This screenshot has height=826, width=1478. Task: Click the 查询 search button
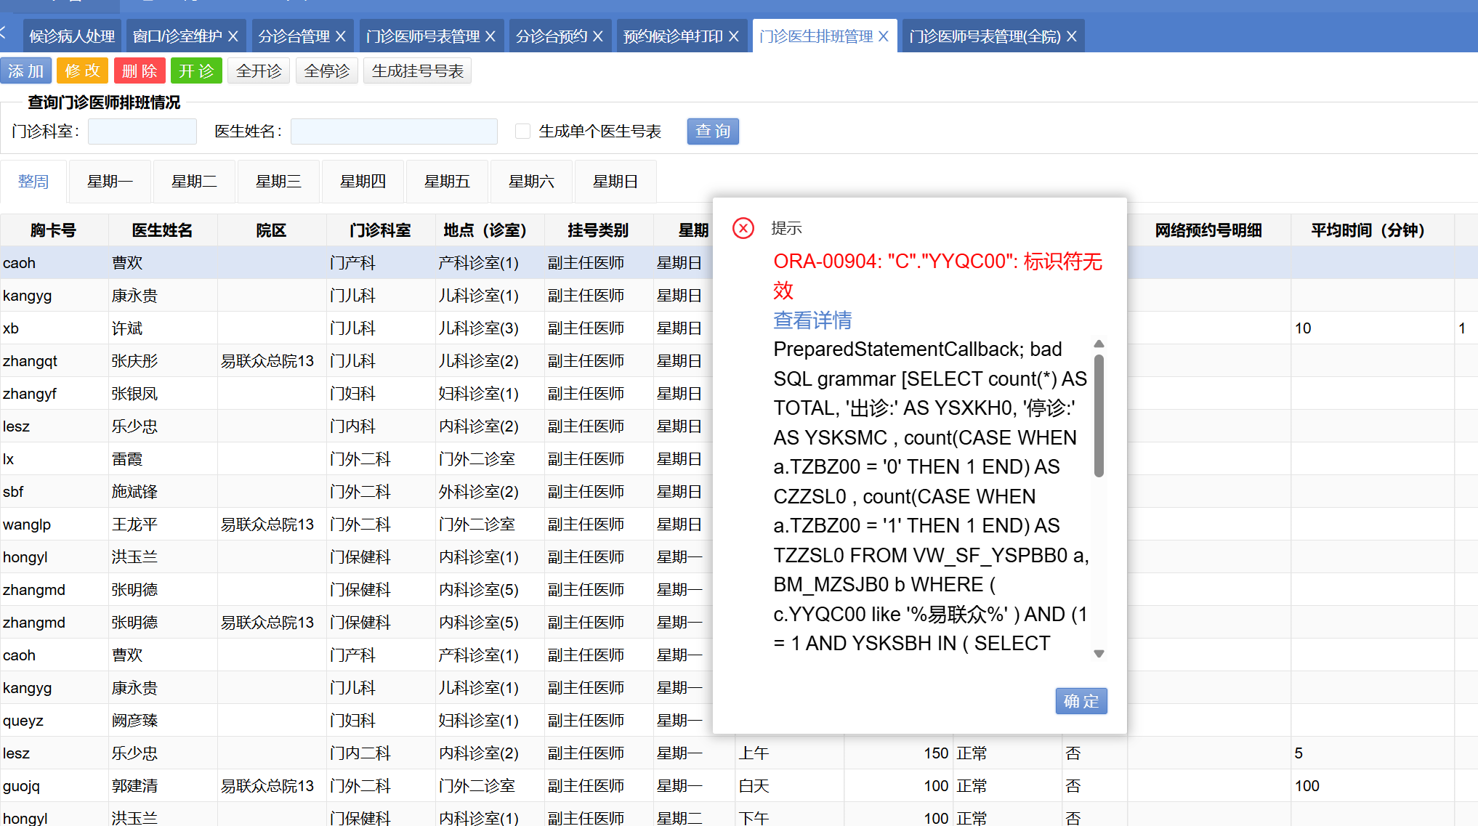[x=713, y=131]
